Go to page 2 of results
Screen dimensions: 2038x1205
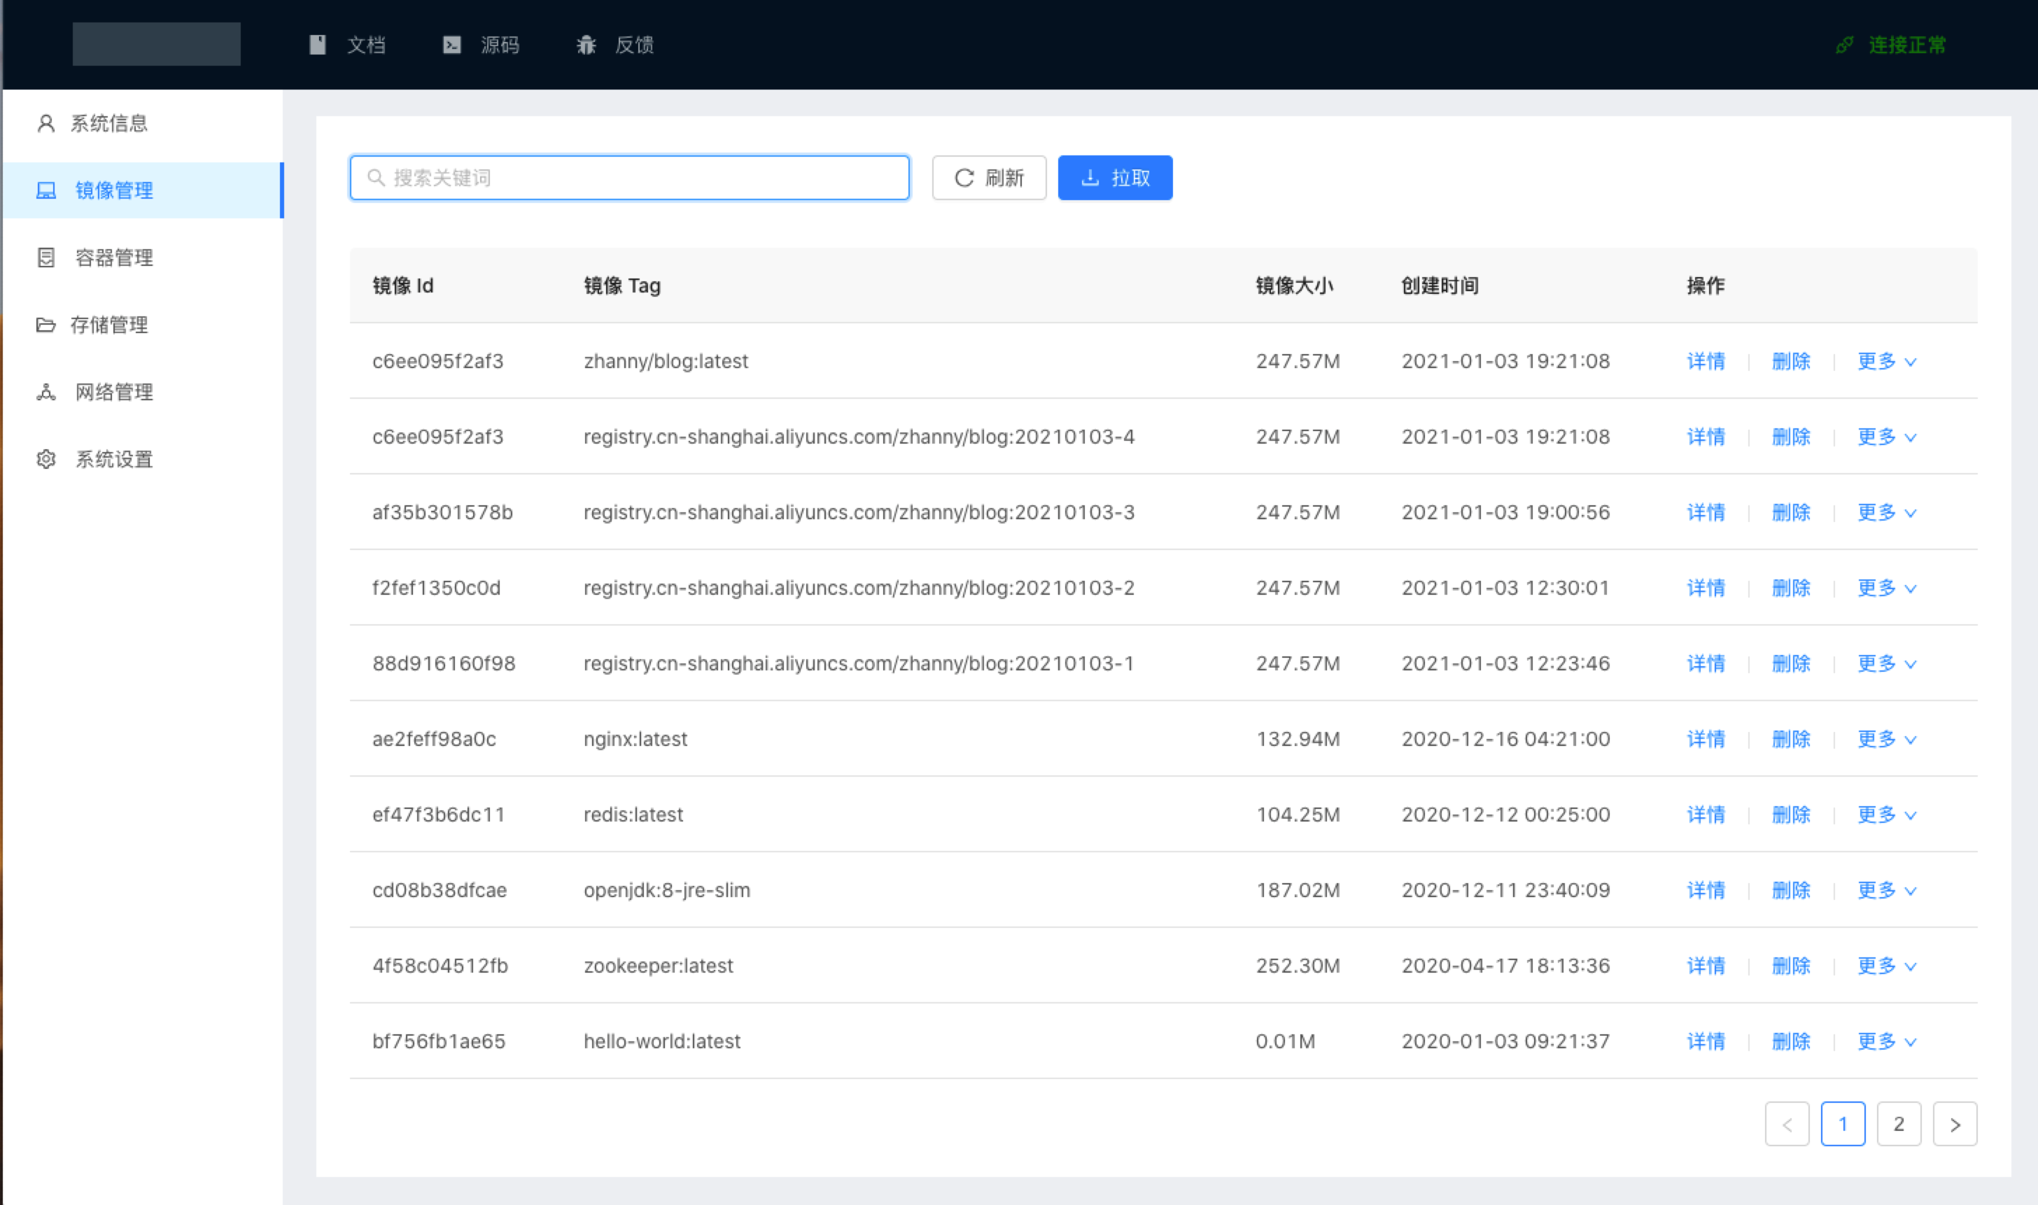1898,1124
